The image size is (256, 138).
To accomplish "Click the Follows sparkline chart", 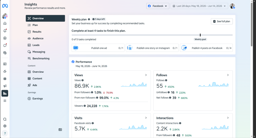I will pyautogui.click(x=213, y=84).
